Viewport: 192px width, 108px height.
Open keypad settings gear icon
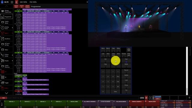click(x=129, y=50)
